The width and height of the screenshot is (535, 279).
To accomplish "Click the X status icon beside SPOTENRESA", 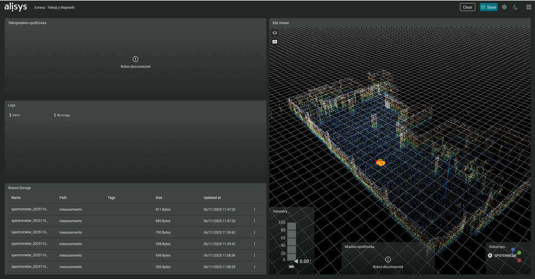I will click(x=490, y=255).
